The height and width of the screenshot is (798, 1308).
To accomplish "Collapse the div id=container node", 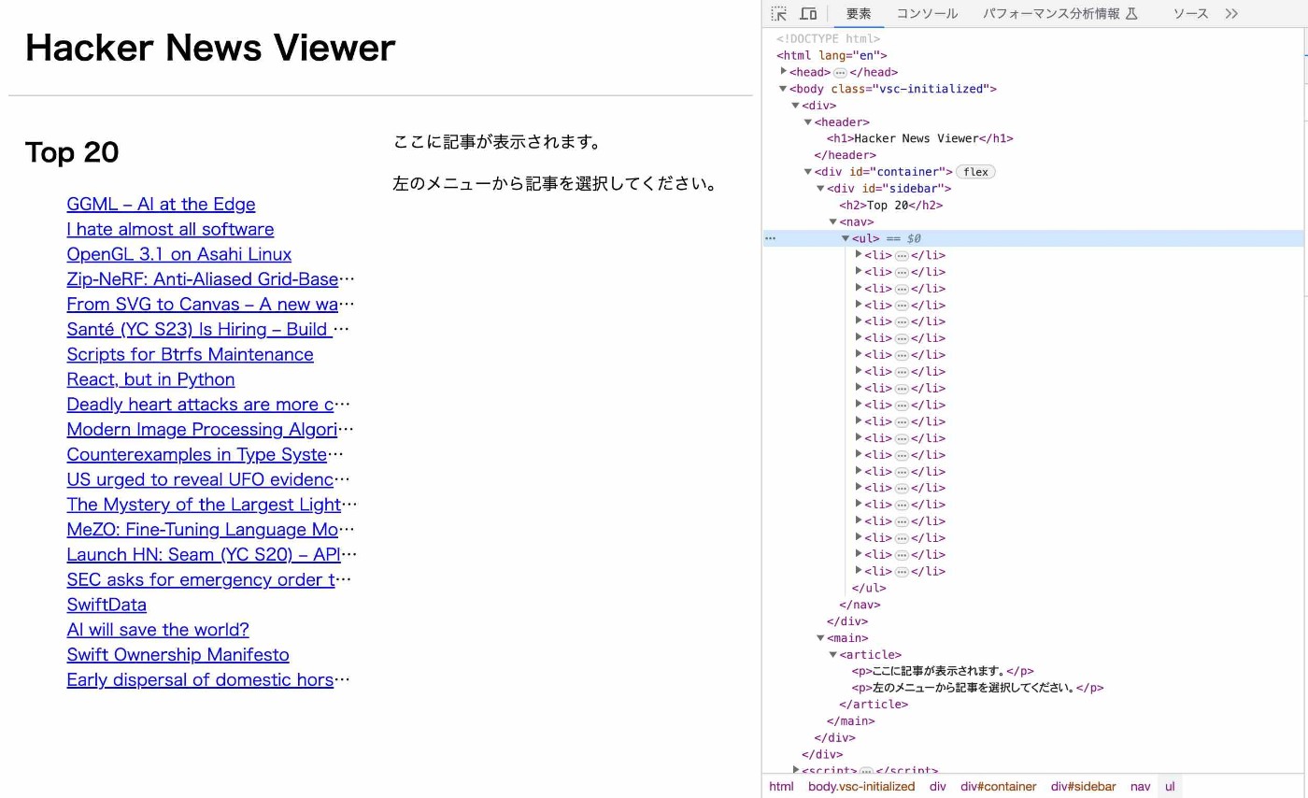I will [808, 172].
